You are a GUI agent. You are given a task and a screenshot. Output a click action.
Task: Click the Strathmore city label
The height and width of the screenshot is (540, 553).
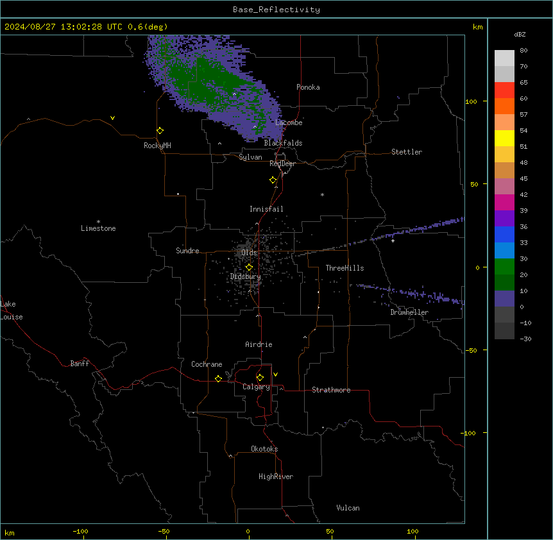(331, 390)
